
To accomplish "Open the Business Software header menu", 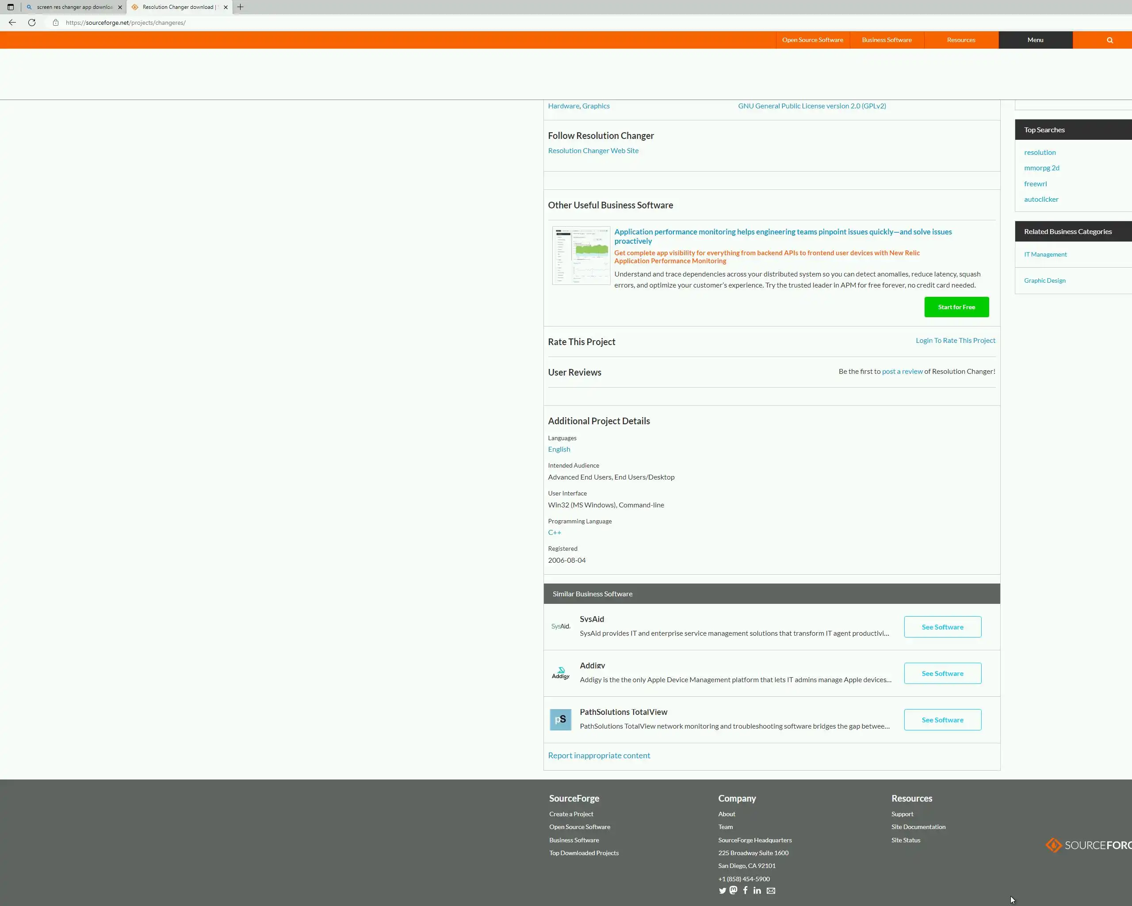I will tap(886, 40).
